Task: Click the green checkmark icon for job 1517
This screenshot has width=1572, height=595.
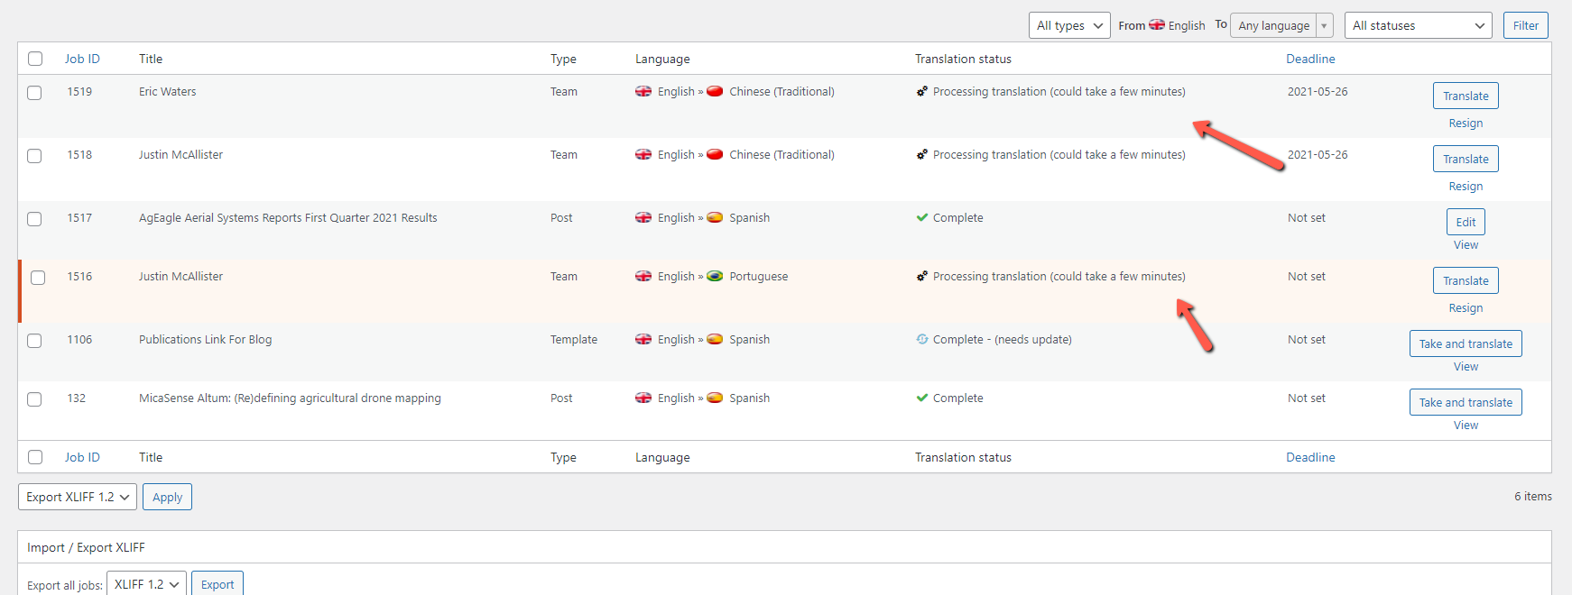Action: click(x=921, y=218)
